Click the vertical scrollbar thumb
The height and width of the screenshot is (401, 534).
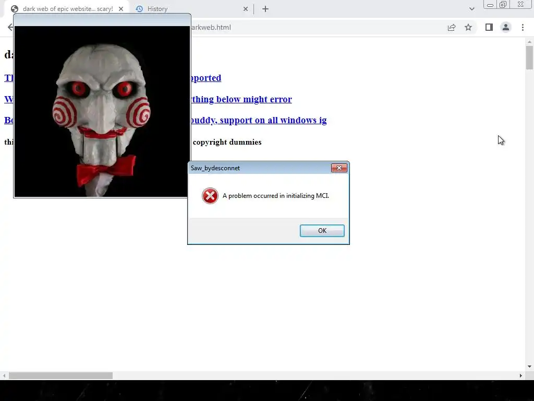[x=529, y=57]
